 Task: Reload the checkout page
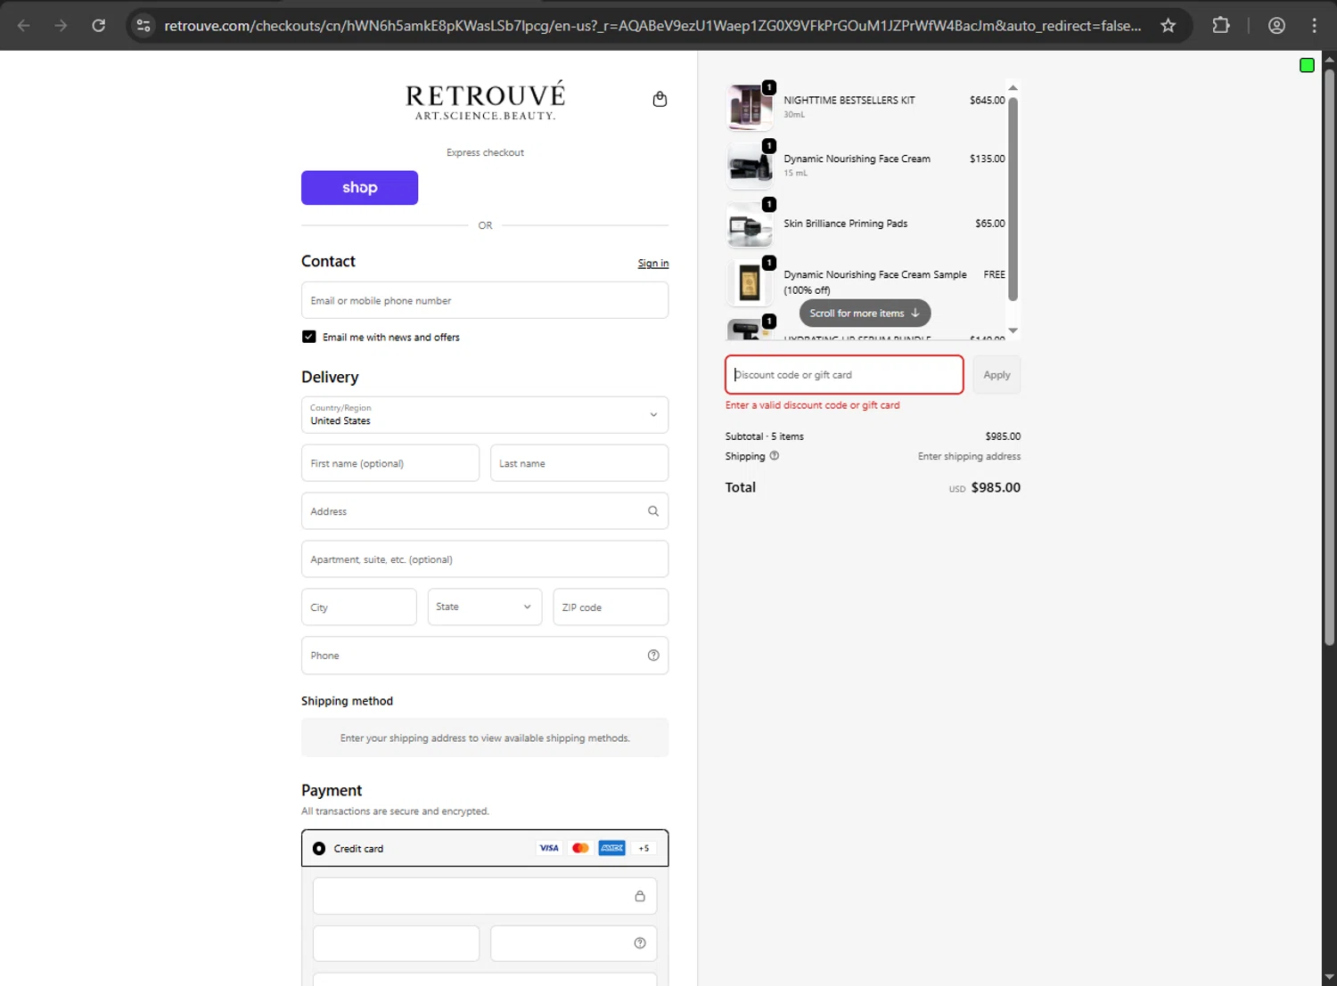tap(99, 25)
